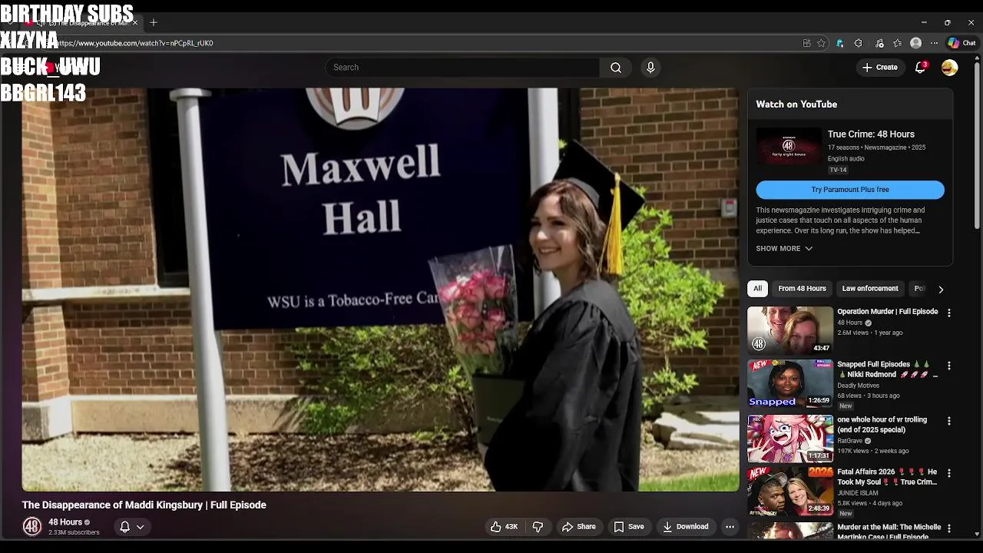Click the video player to pause
Screen dimensions: 983x553
point(380,290)
